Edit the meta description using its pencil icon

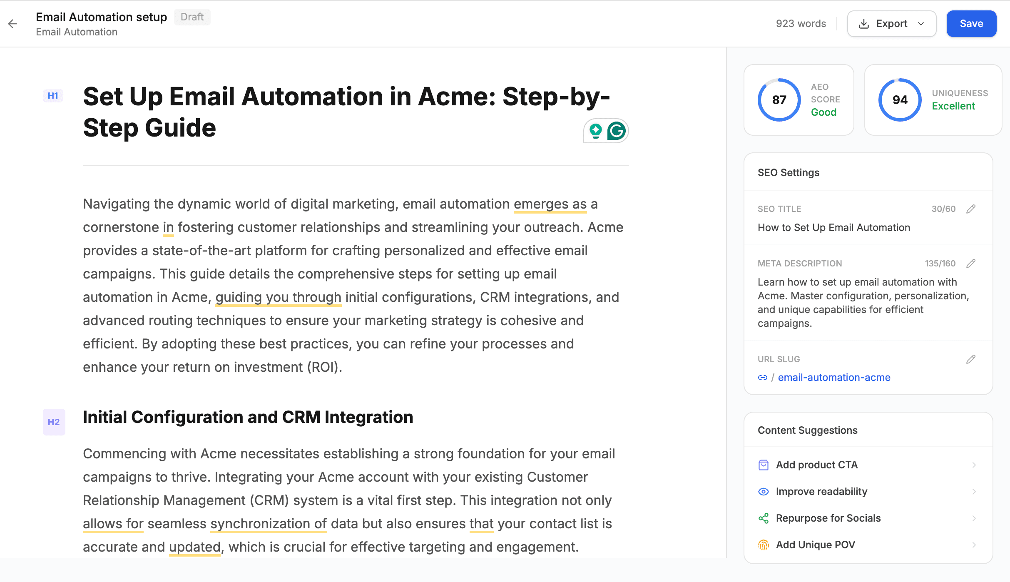(971, 263)
